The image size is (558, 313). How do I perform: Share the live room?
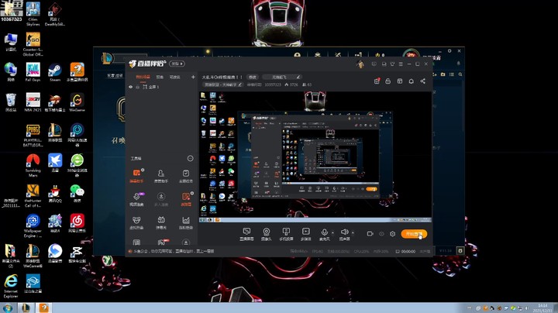[x=423, y=81]
